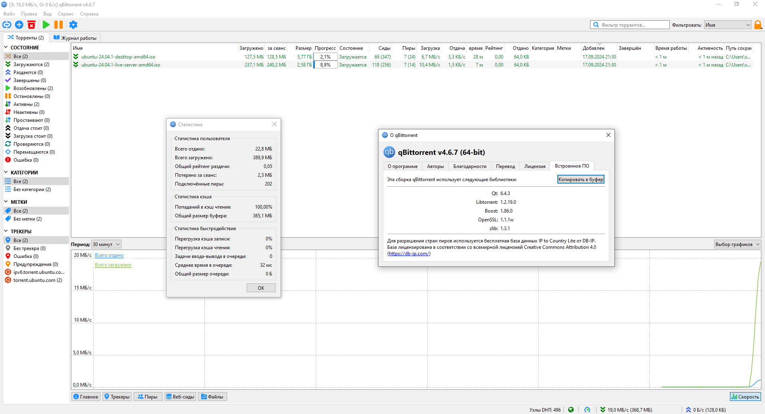Click Копировать в буфер button
The width and height of the screenshot is (765, 414).
coord(581,180)
